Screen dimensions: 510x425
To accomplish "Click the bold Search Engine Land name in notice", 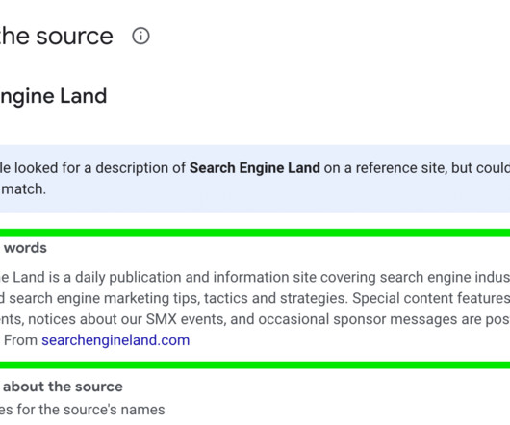I will tap(255, 168).
